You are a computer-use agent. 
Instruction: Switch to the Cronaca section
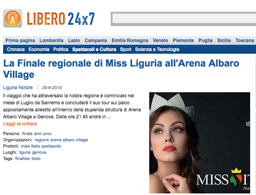pos(16,49)
